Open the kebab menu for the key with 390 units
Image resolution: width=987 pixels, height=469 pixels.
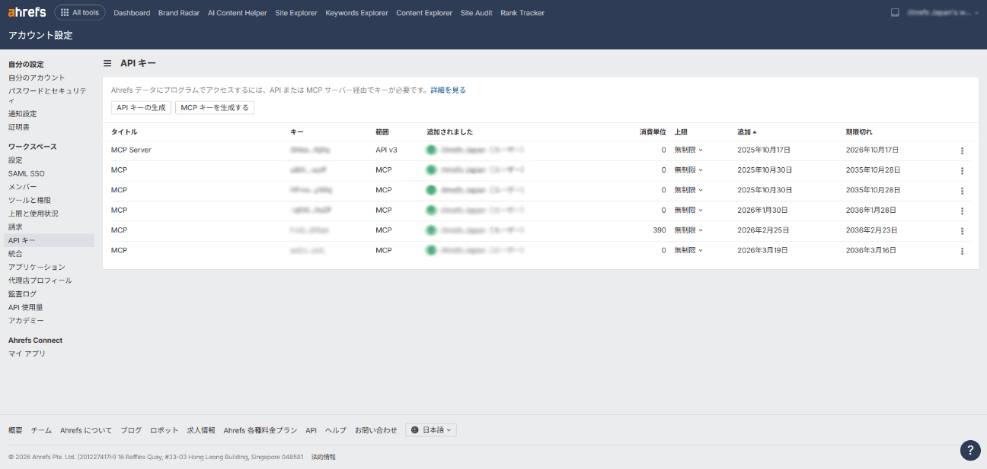[x=962, y=230]
